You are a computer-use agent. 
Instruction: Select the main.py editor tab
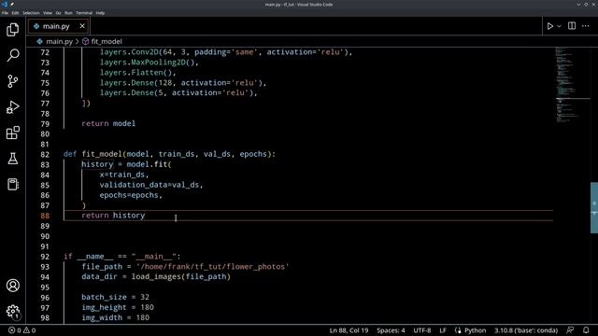(58, 26)
